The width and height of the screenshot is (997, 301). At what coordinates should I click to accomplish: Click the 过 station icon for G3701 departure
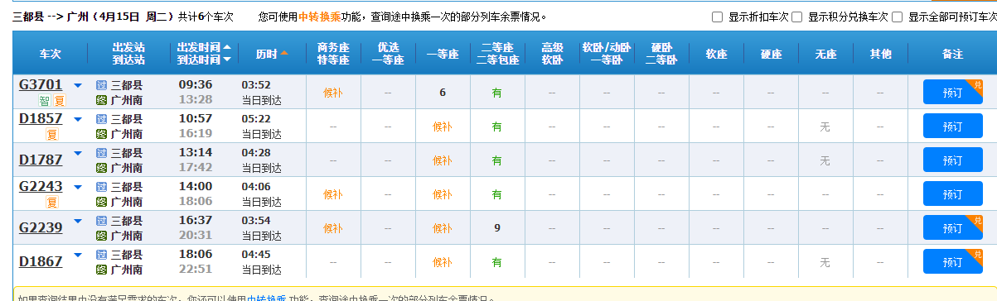pyautogui.click(x=101, y=84)
